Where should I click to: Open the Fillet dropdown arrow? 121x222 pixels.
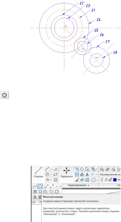(97, 180)
